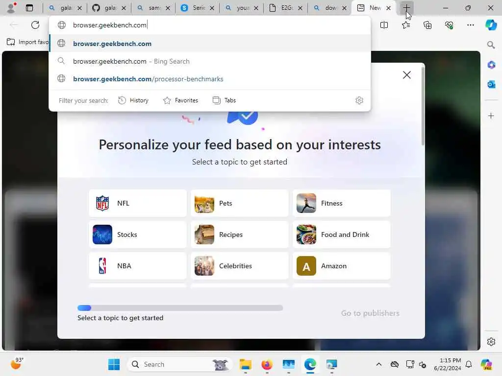Click the Refresh page icon
Screen dimensions: 502x376
point(35,25)
